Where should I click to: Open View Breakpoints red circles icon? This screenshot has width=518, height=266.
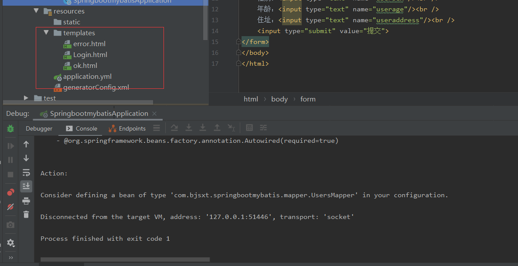point(10,192)
